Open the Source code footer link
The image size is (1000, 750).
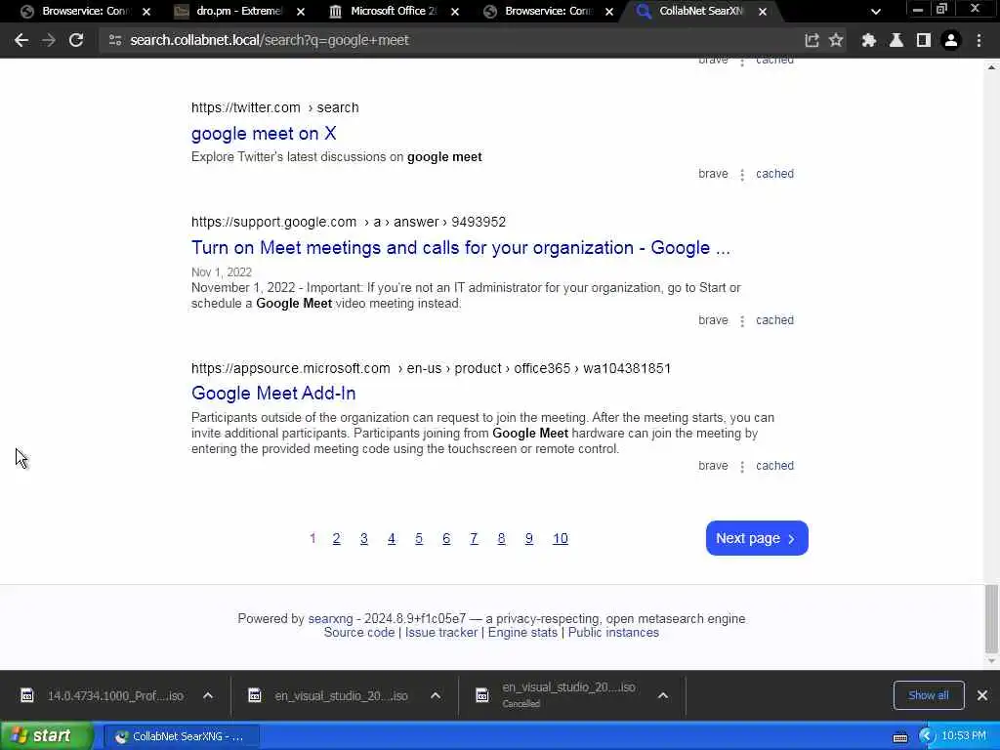tap(359, 633)
